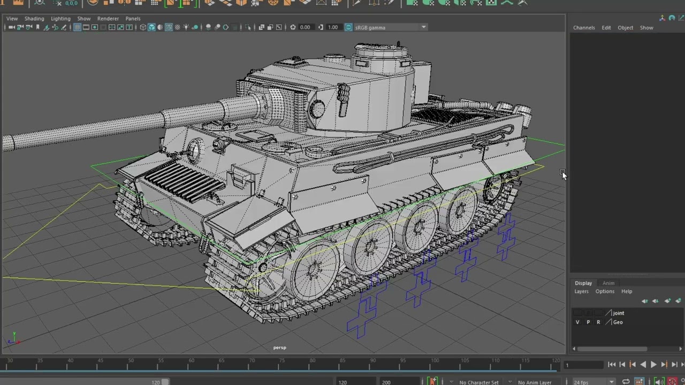Click the Isolate Select icon
Viewport: 685px width, 385px height.
248,27
